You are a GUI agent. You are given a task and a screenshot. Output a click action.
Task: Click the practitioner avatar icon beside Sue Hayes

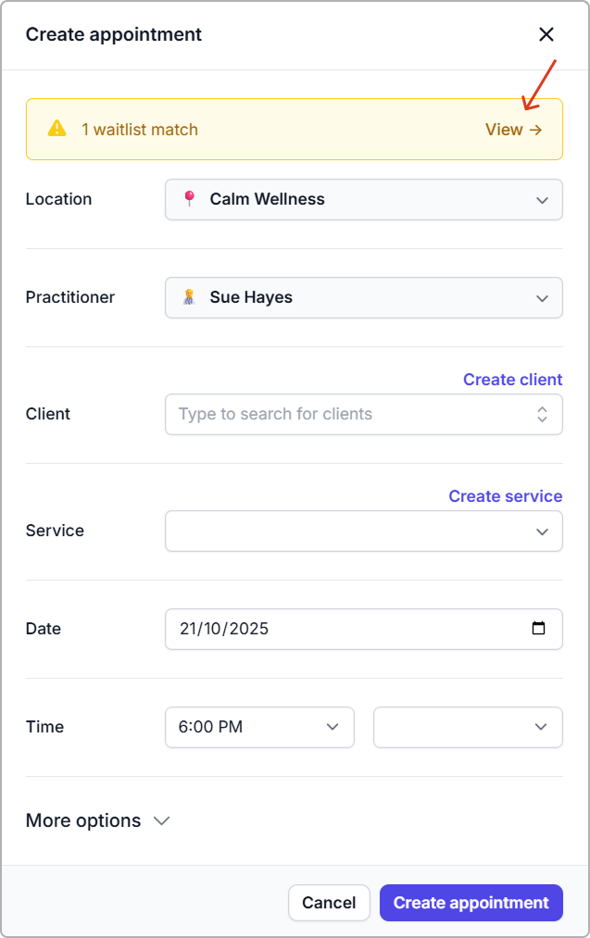190,297
